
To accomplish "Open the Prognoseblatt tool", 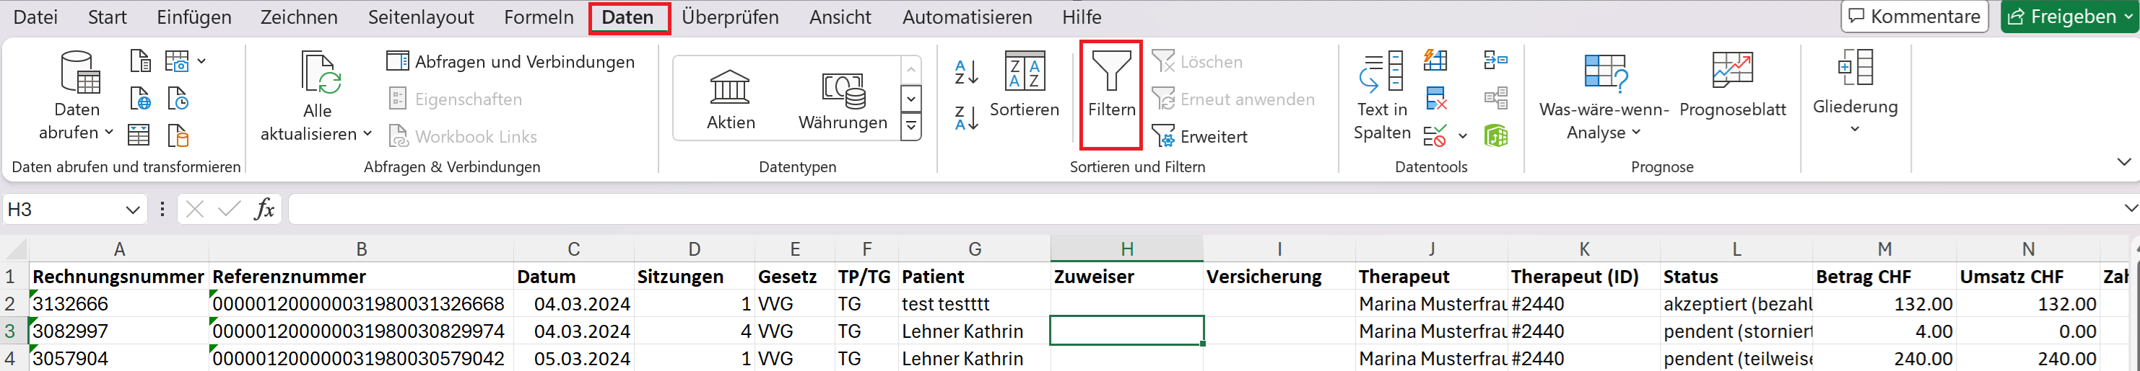I will [x=1732, y=85].
